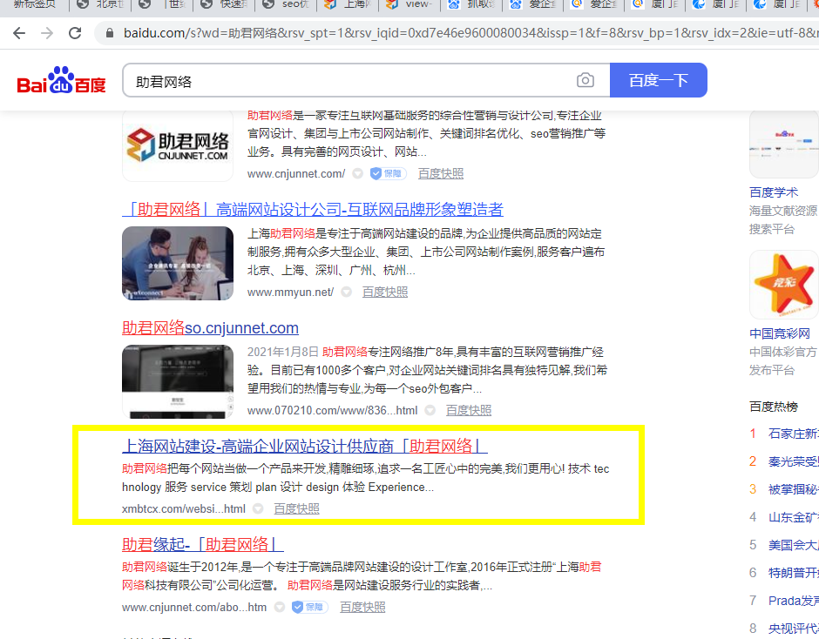Viewport: 819px width, 639px height.
Task: Switch to the 北京 browser tab
Action: coord(101,4)
